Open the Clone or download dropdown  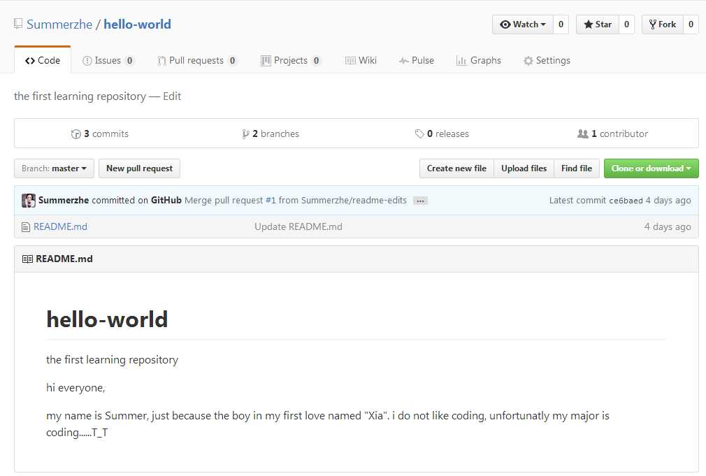point(651,168)
